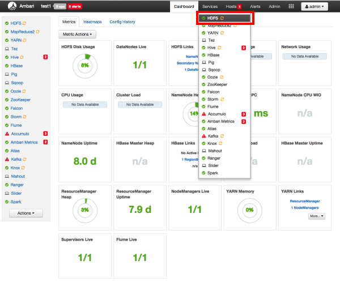The height and width of the screenshot is (286, 340).
Task: Open the Dashboard tab in navbar
Action: [x=184, y=6]
